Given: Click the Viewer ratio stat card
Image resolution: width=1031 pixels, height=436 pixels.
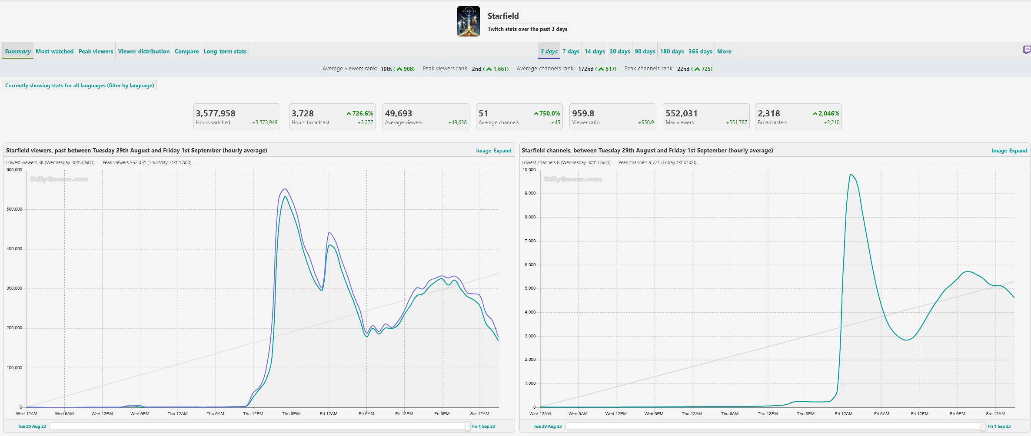Looking at the screenshot, I should [x=613, y=116].
